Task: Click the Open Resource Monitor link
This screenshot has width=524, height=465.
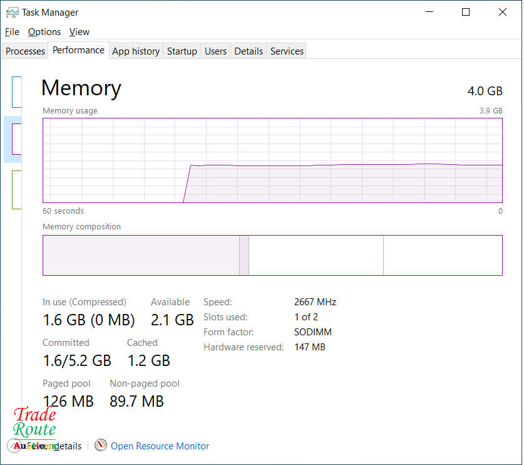Action: click(160, 446)
